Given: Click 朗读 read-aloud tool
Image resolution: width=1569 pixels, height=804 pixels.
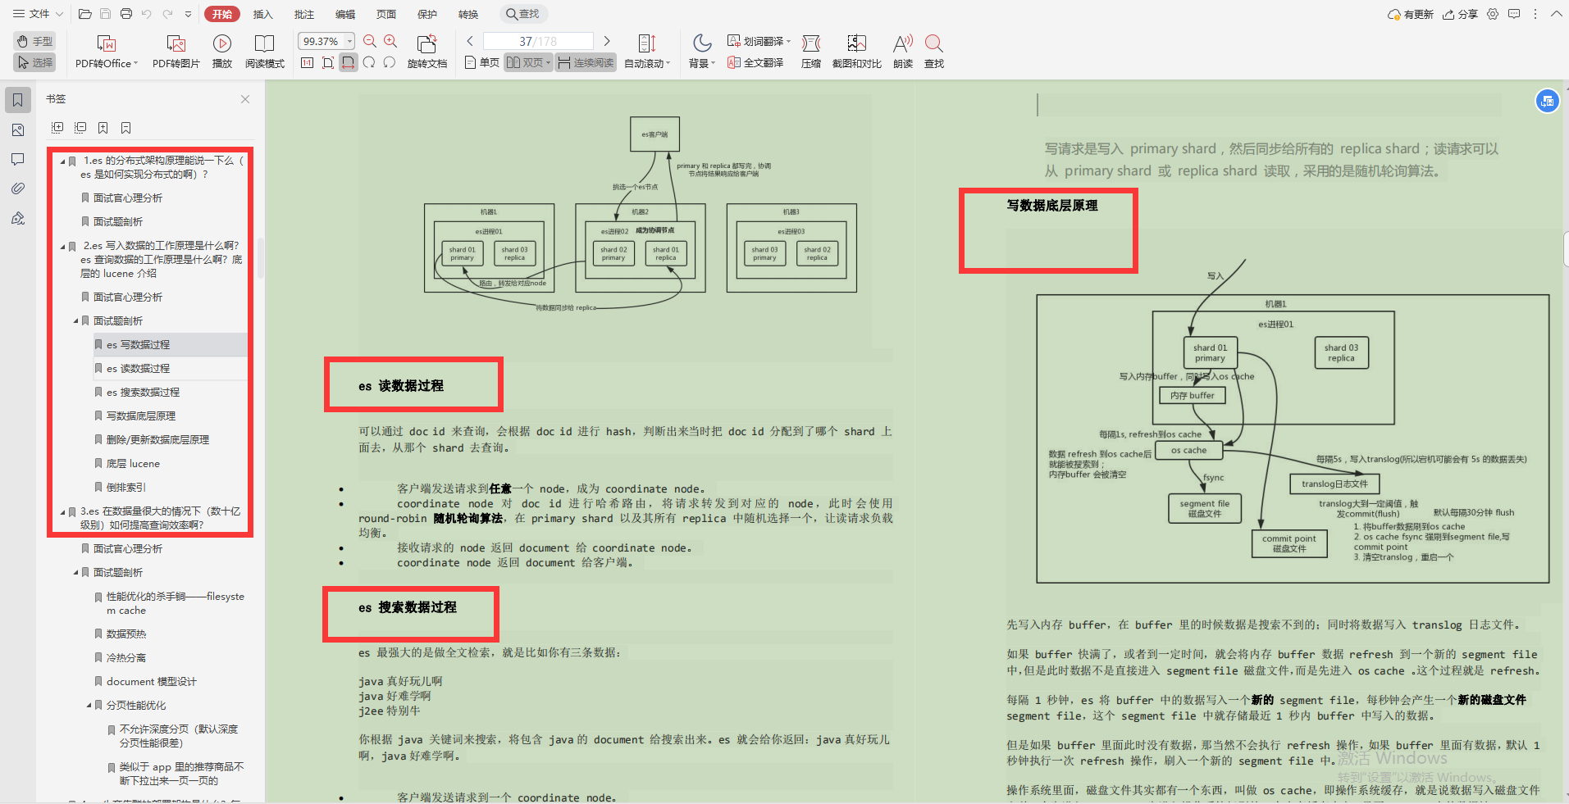Looking at the screenshot, I should pyautogui.click(x=903, y=52).
